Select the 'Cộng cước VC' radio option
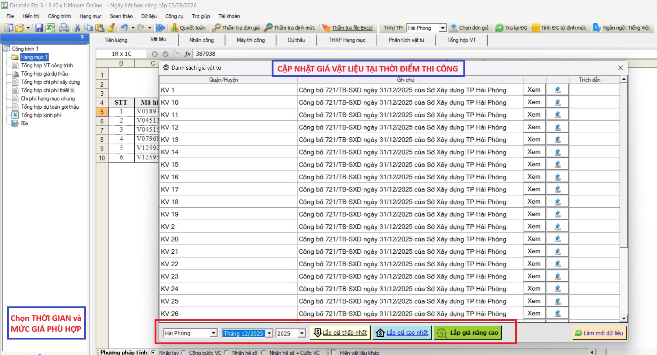657x355 pixels. 183,352
